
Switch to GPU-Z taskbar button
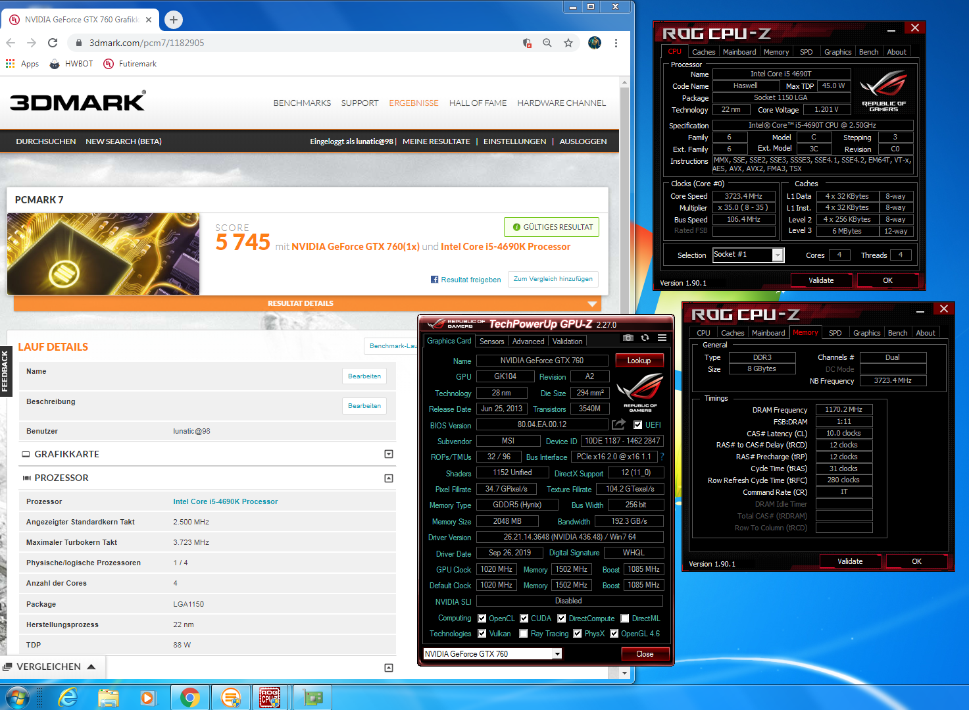point(312,697)
